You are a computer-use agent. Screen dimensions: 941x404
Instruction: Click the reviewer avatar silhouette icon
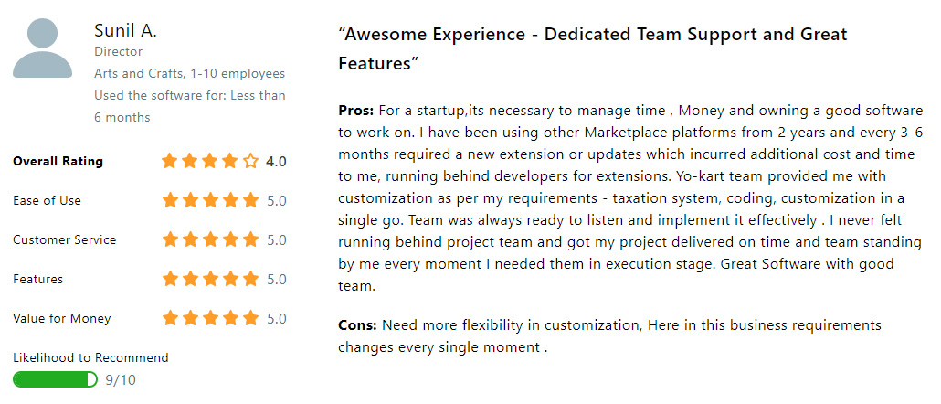43,48
